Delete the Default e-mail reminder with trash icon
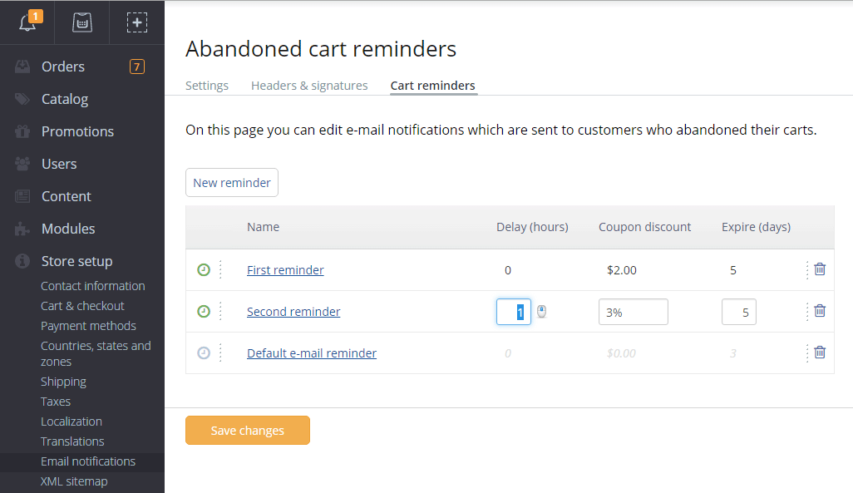The height and width of the screenshot is (493, 853). tap(820, 352)
